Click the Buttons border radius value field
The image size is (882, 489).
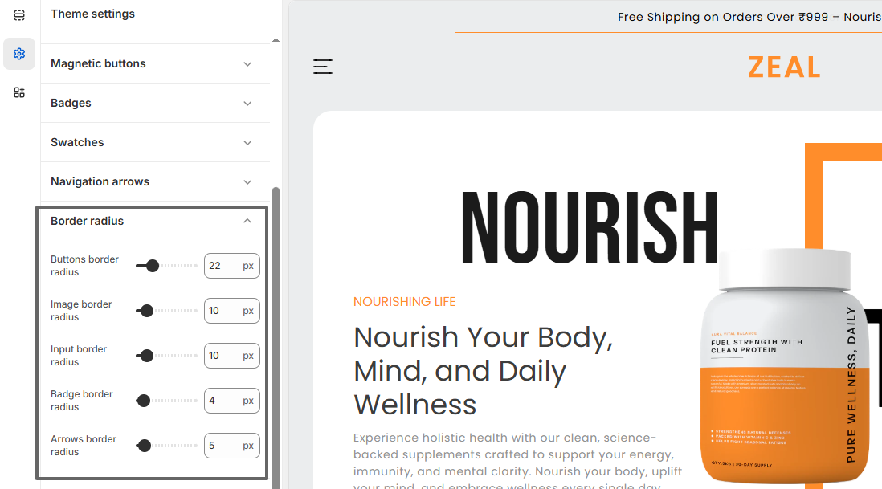click(223, 266)
